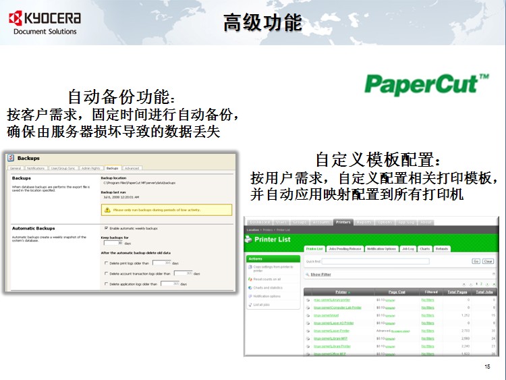Open the Reports top navigation tab
The image size is (506, 380).
(364, 222)
